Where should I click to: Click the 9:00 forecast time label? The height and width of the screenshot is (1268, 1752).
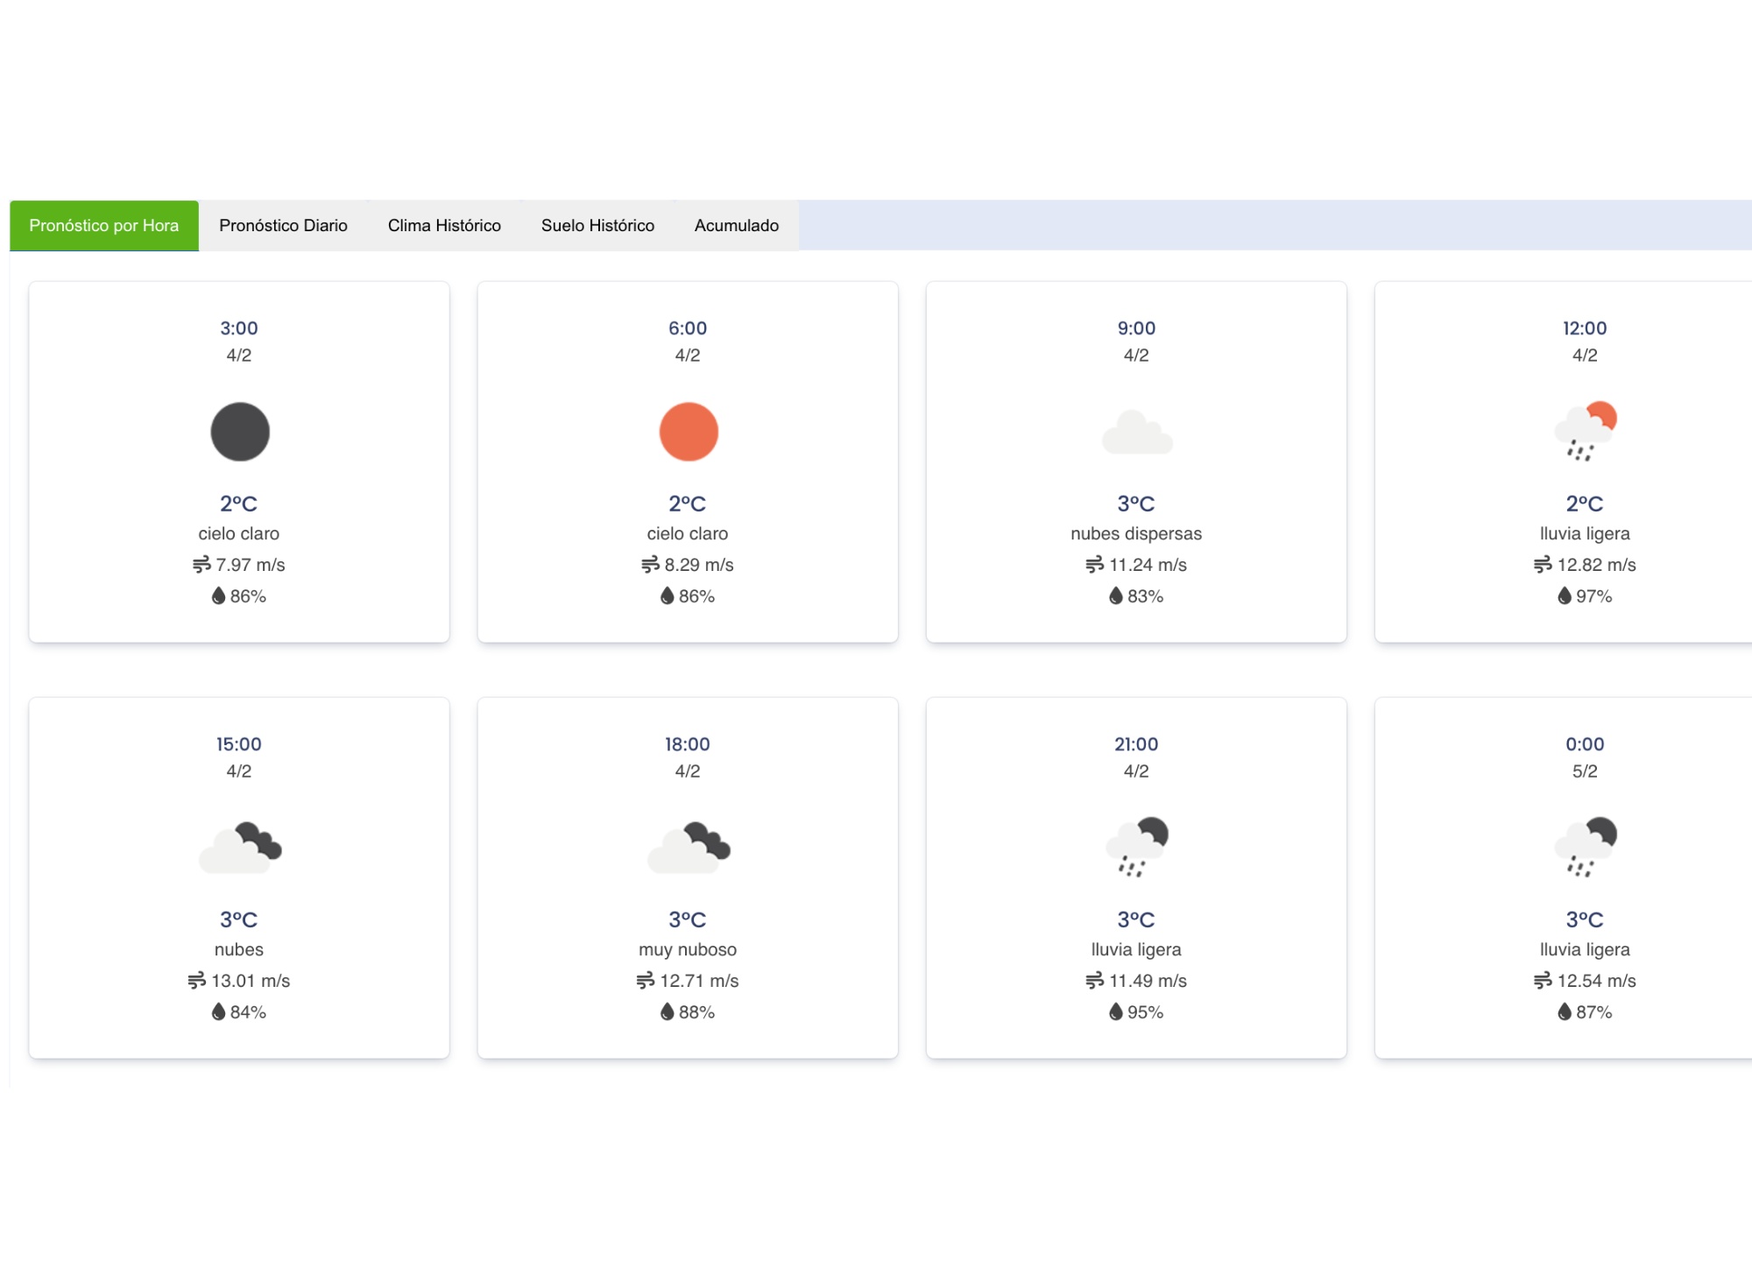pos(1136,328)
